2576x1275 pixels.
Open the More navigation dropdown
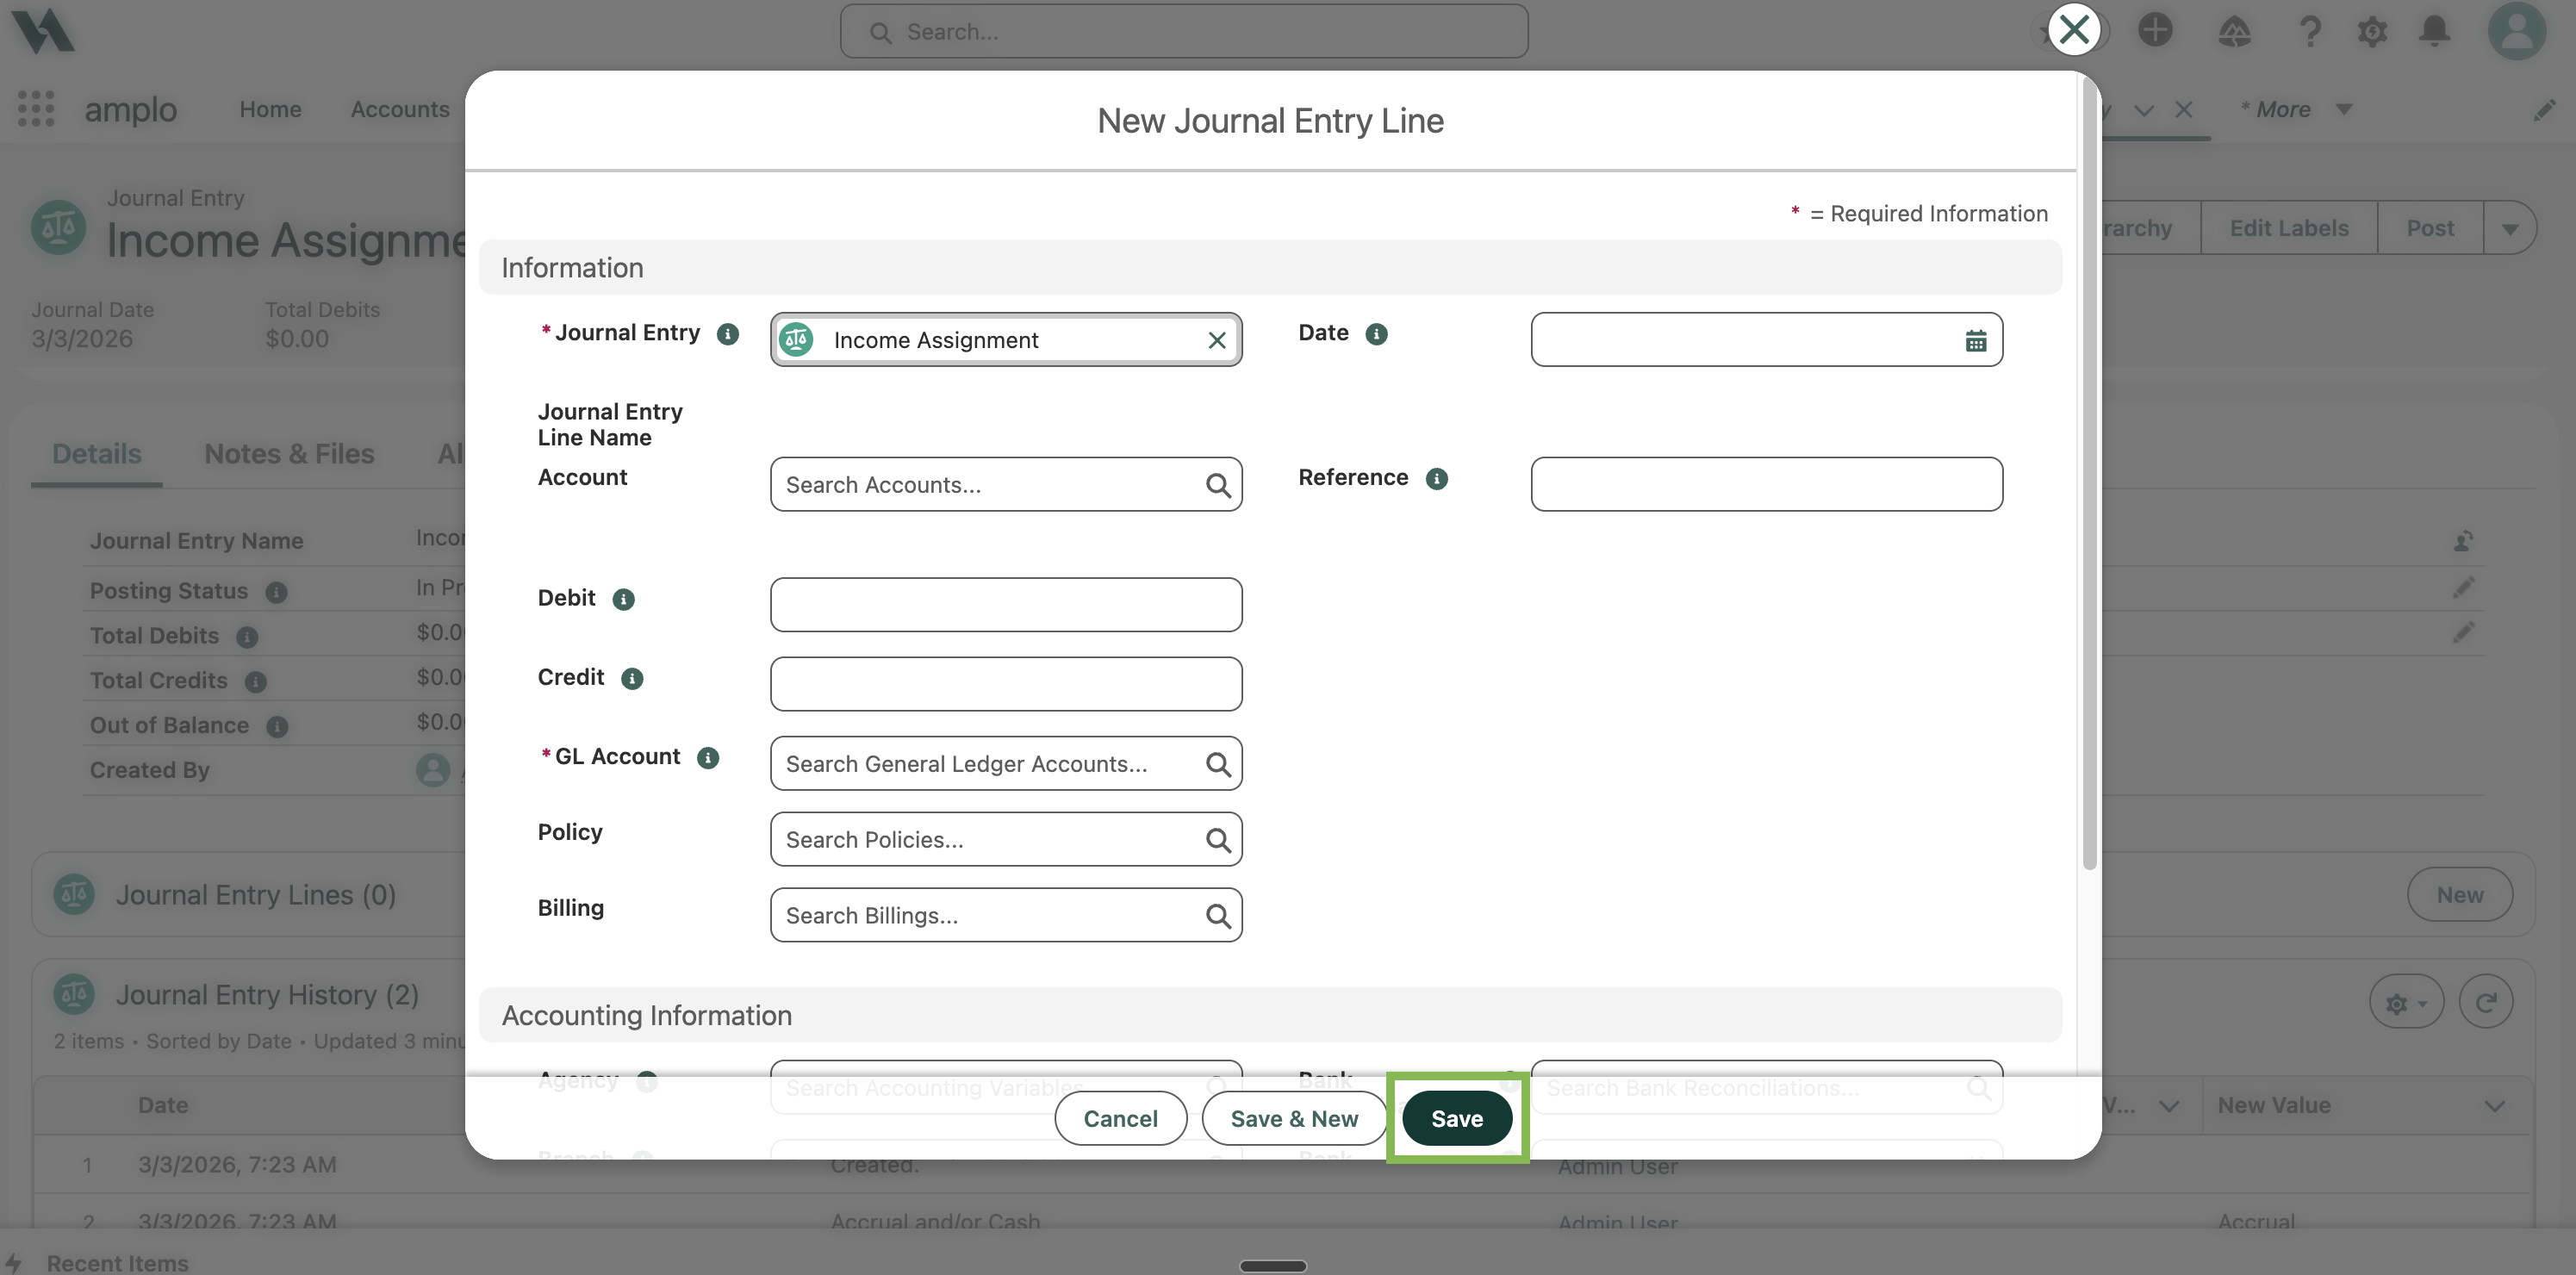point(2295,110)
